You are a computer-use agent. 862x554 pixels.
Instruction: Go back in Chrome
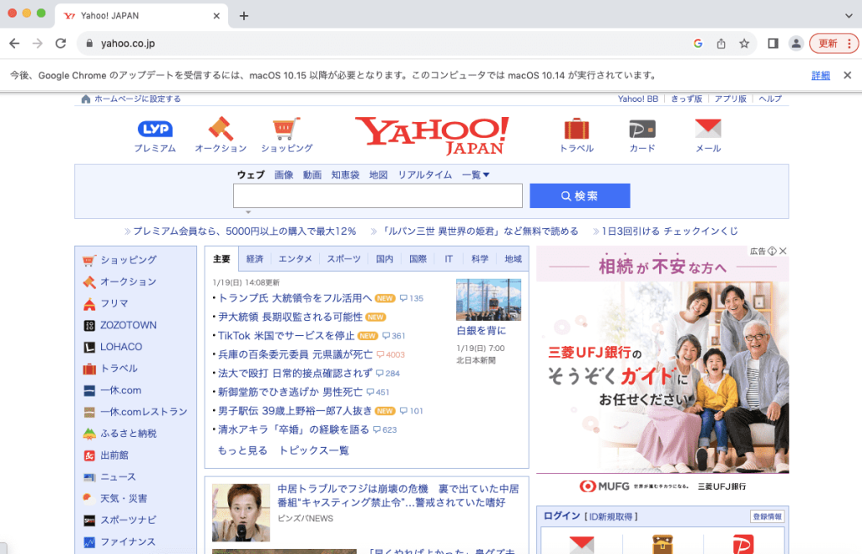(x=14, y=44)
